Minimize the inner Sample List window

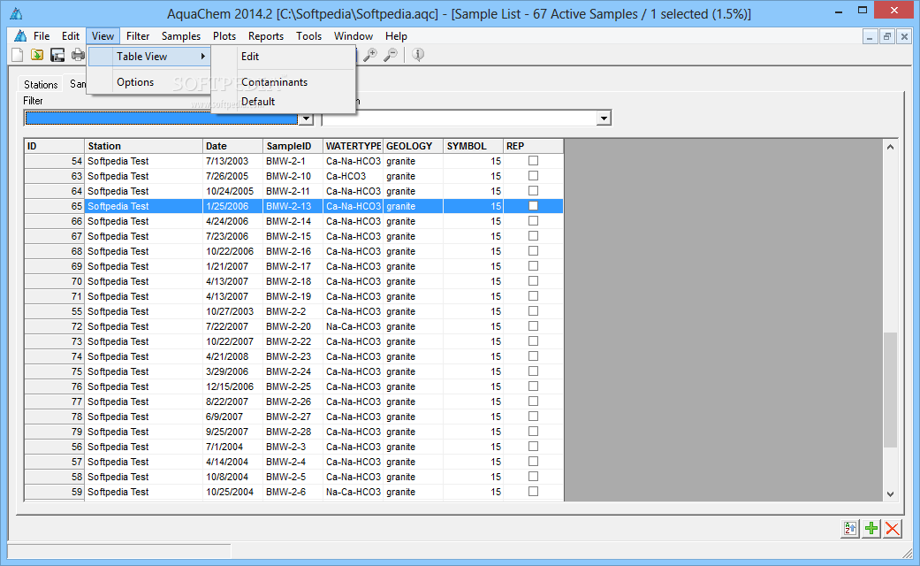pos(871,36)
